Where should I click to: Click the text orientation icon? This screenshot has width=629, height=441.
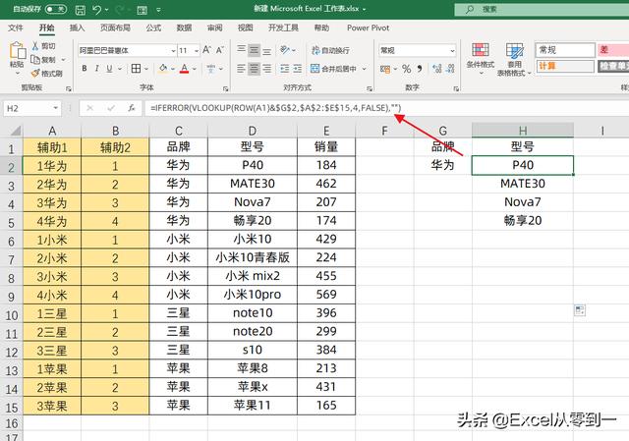click(285, 50)
